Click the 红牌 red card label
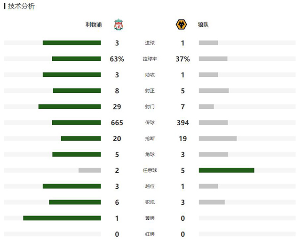Screen dimensions: 301x240 coord(150,234)
